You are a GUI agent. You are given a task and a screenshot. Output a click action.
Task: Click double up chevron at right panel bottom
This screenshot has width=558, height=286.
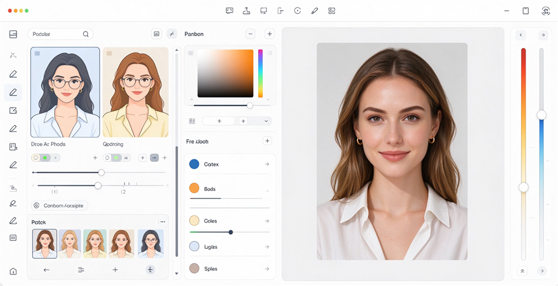tap(522, 271)
